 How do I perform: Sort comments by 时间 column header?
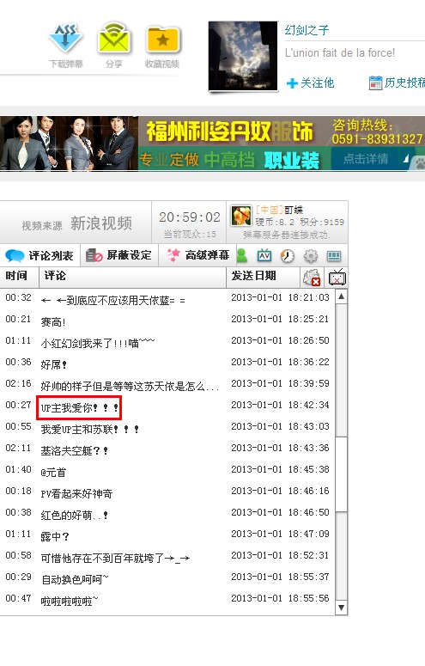[x=17, y=276]
